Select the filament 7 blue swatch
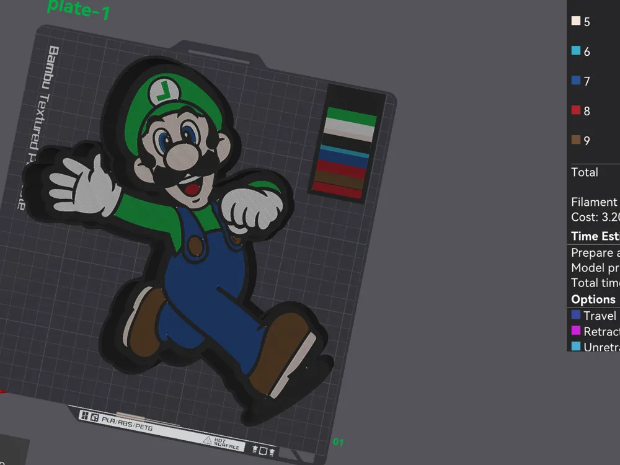The image size is (620, 465). (x=576, y=80)
